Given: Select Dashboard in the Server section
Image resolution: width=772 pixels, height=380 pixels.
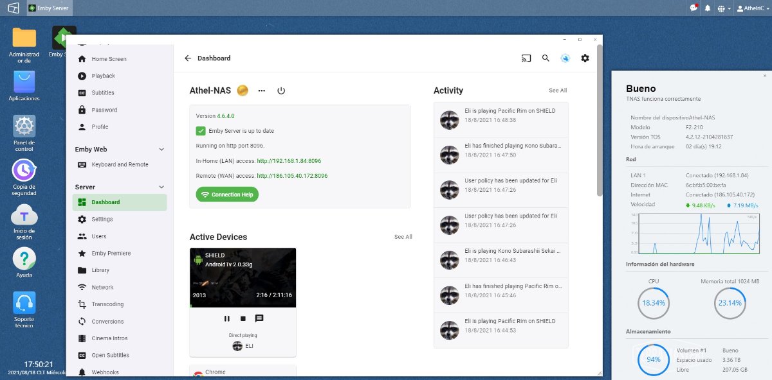Looking at the screenshot, I should coord(120,202).
